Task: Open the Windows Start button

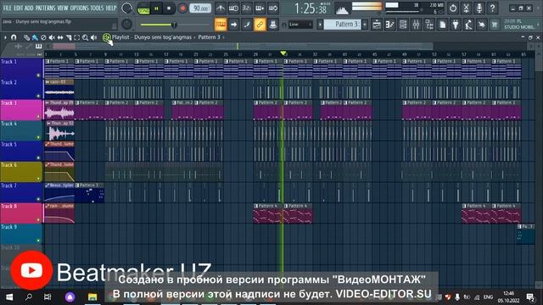Action: (x=9, y=297)
